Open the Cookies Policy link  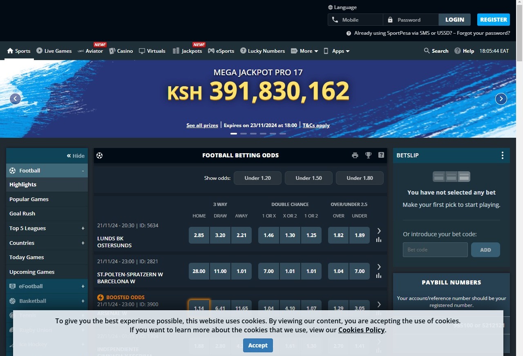361,330
